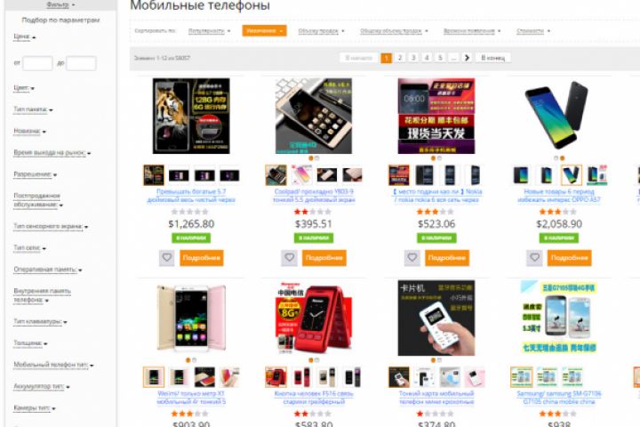Expand the Цвет filter
The height and width of the screenshot is (427, 640).
point(24,88)
